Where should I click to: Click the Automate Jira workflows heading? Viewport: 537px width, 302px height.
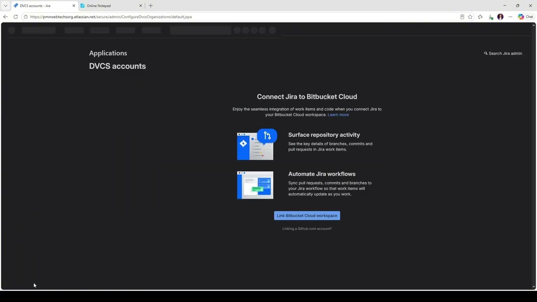[322, 174]
